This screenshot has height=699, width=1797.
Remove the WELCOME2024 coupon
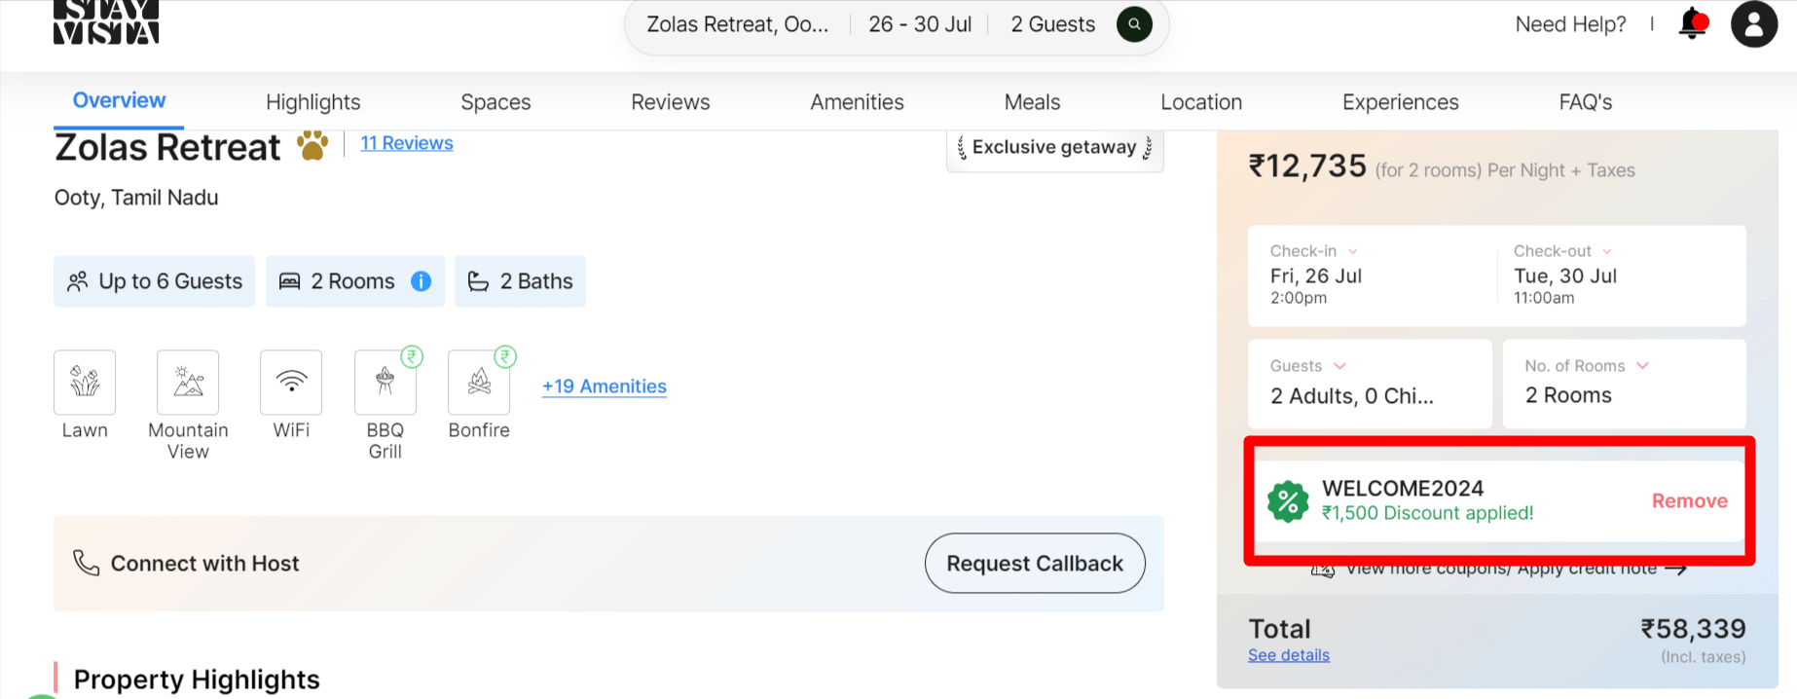click(x=1689, y=501)
